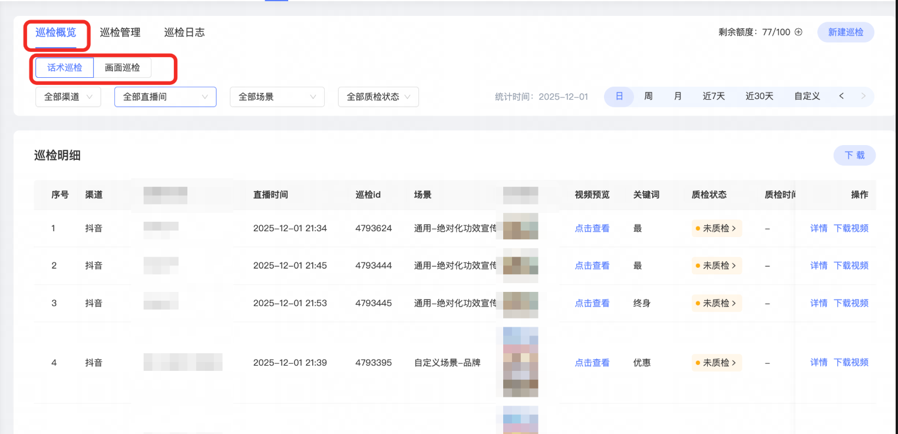
Task: Click the 场景 column header
Action: tap(423, 195)
